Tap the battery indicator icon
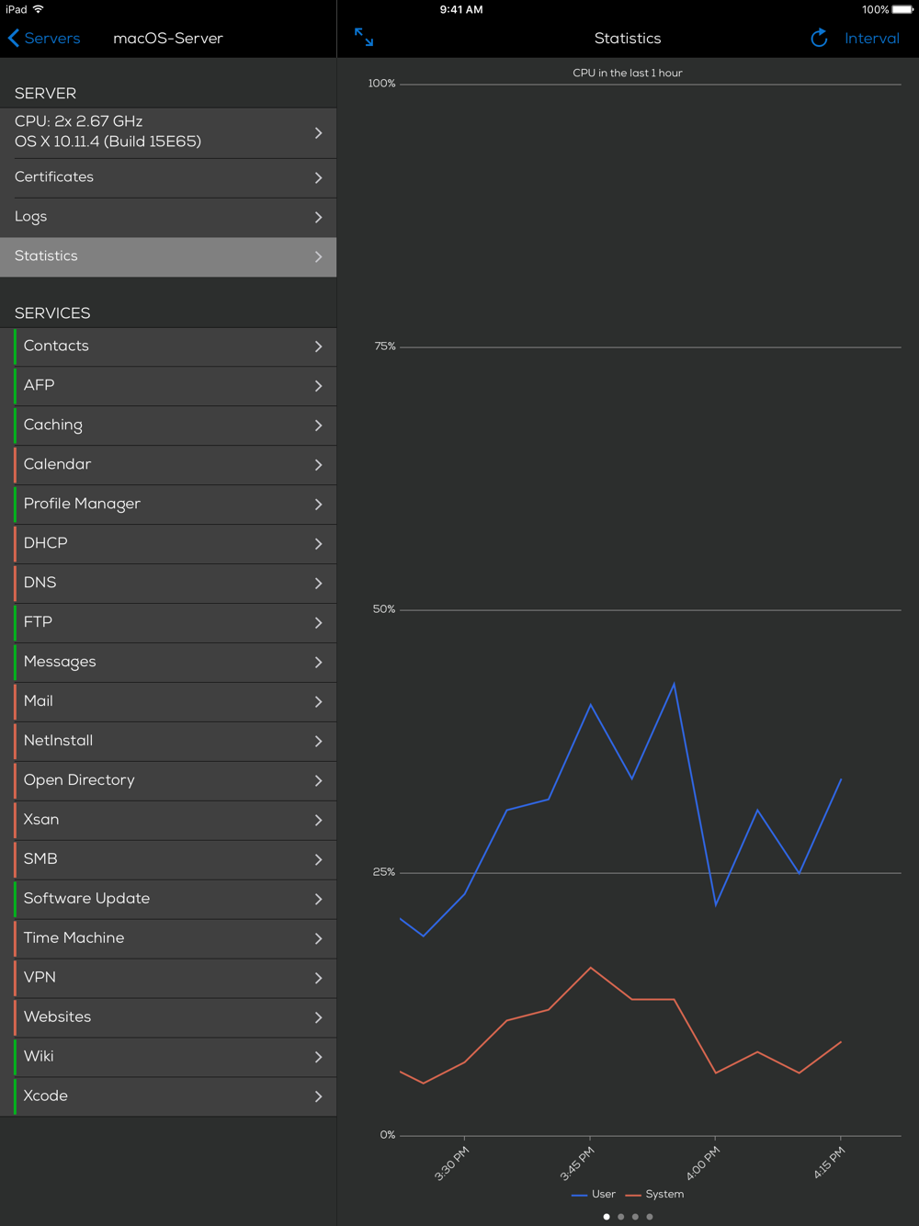Image resolution: width=919 pixels, height=1226 pixels. tap(902, 9)
